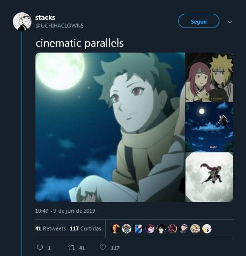Image resolution: width=246 pixels, height=256 pixels.
Task: Open the top-right couple image thumbnail
Action: [209, 77]
